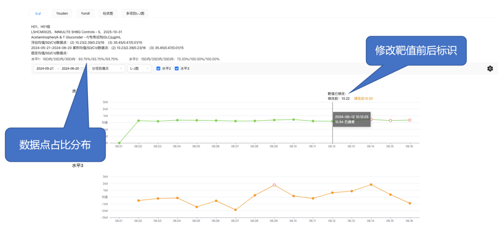Click the start date 2024-05-21 field
The image size is (500, 237).
click(x=45, y=69)
